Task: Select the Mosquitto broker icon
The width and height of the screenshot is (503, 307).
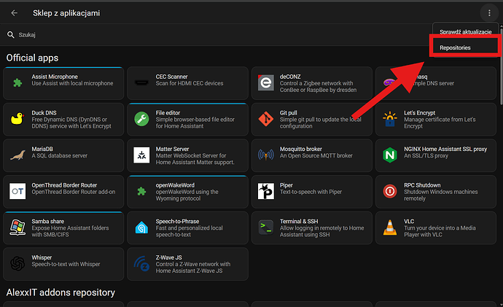Action: click(x=266, y=155)
